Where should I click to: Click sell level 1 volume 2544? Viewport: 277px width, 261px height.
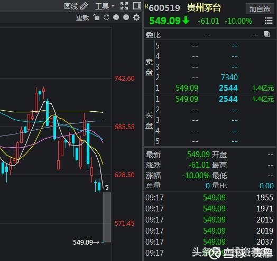point(228,88)
